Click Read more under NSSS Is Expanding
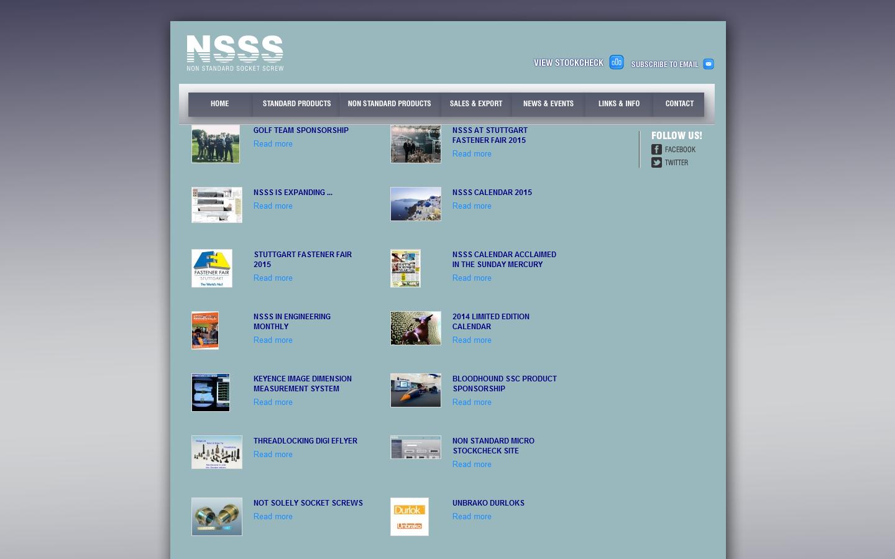This screenshot has width=895, height=559. [273, 206]
